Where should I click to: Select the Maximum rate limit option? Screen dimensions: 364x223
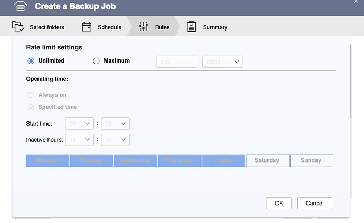coord(96,61)
